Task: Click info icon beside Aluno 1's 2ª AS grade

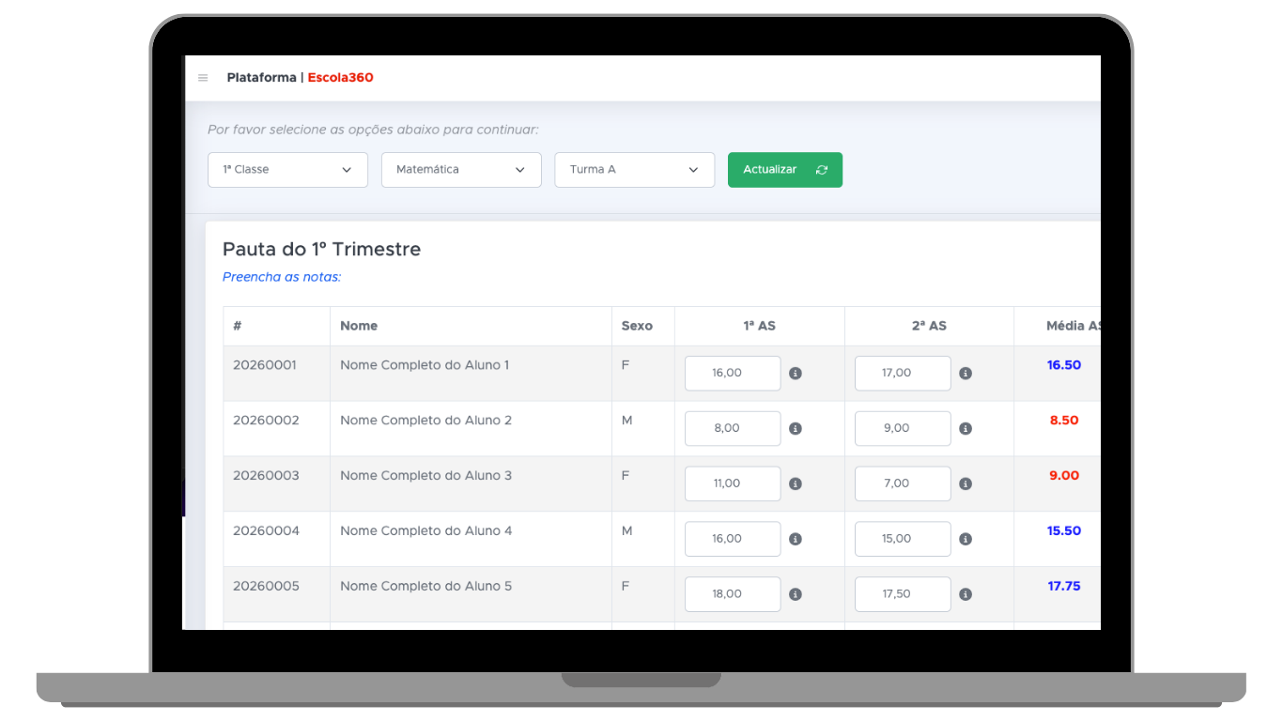Action: click(x=966, y=374)
